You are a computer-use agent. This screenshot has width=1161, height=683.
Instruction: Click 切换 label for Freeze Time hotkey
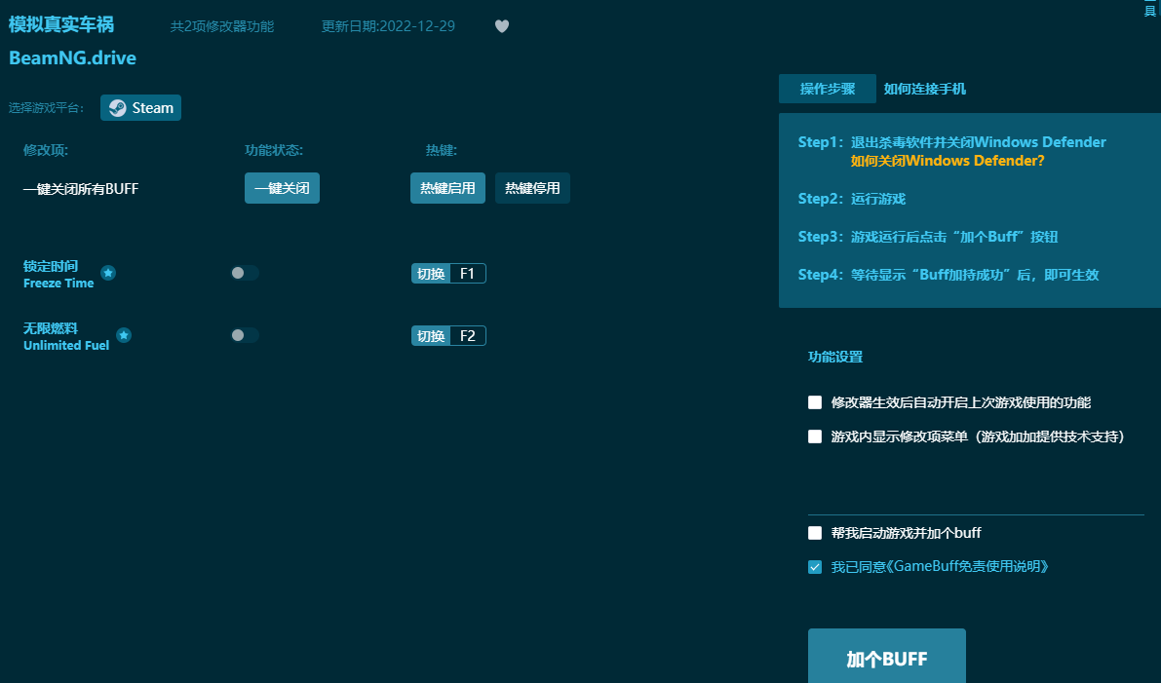(x=431, y=274)
